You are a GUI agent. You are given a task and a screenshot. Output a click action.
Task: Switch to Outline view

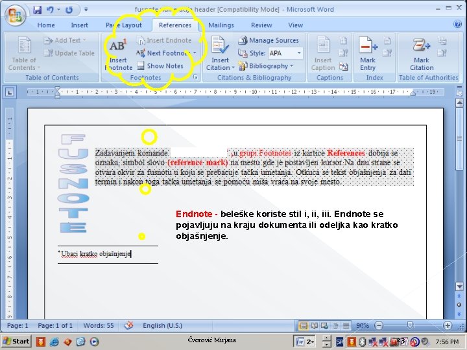[x=335, y=325]
